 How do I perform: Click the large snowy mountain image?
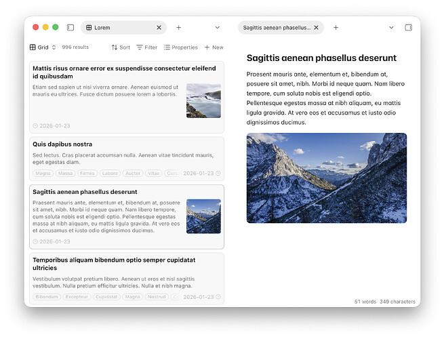(x=326, y=178)
